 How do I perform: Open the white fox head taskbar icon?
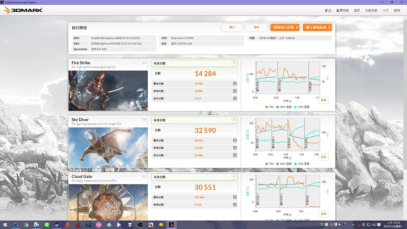[130, 225]
